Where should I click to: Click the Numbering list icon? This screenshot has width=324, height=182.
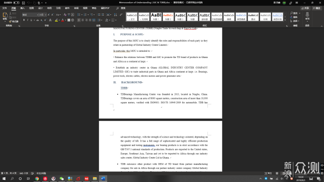(x=85, y=15)
